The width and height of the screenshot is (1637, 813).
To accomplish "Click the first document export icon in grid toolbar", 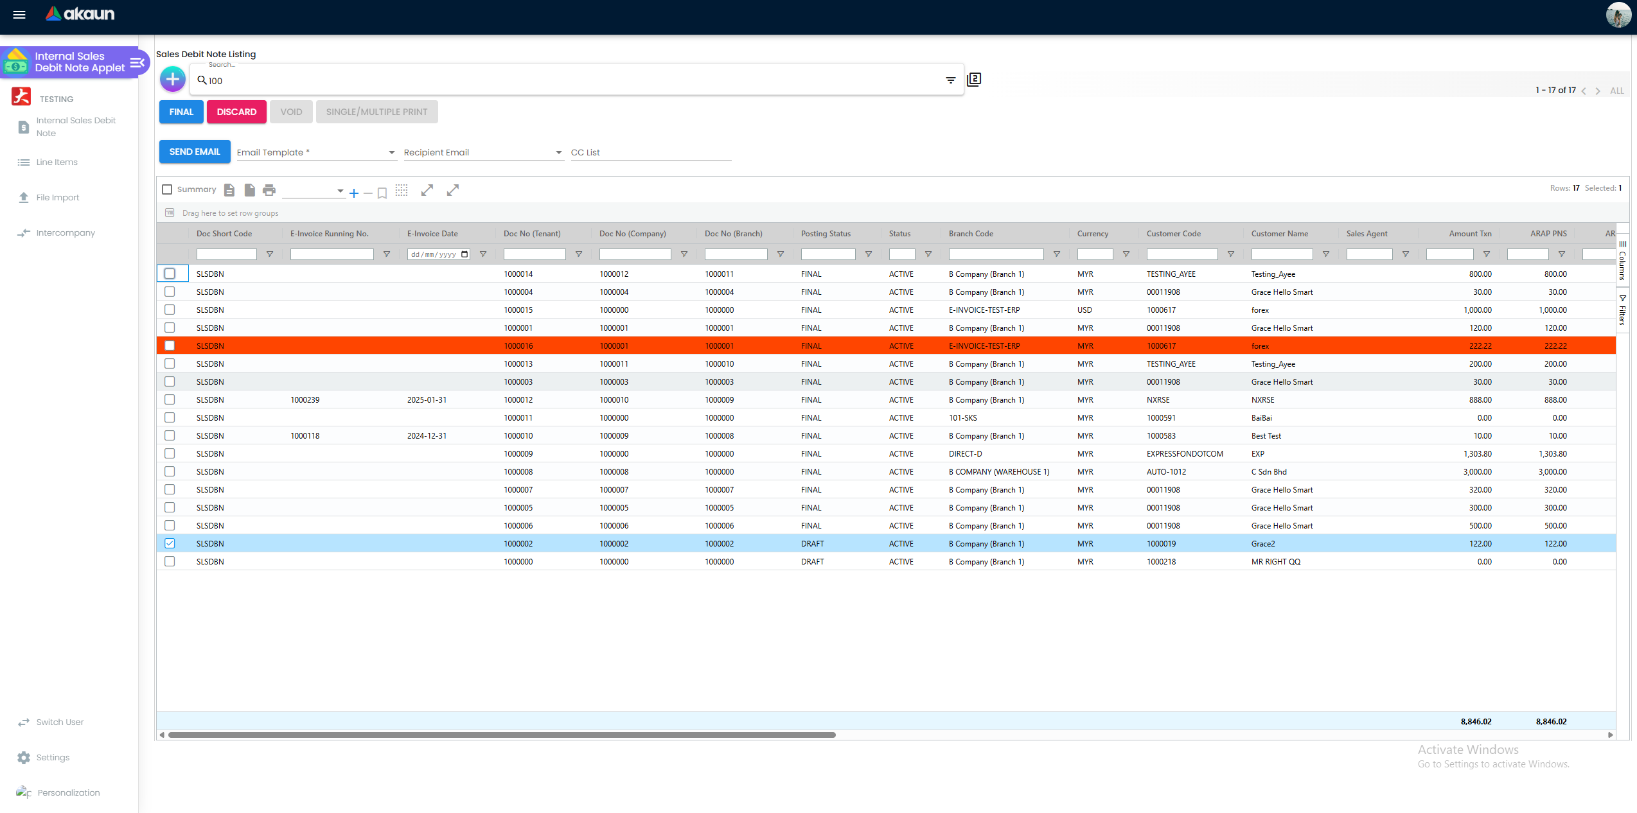I will point(229,190).
